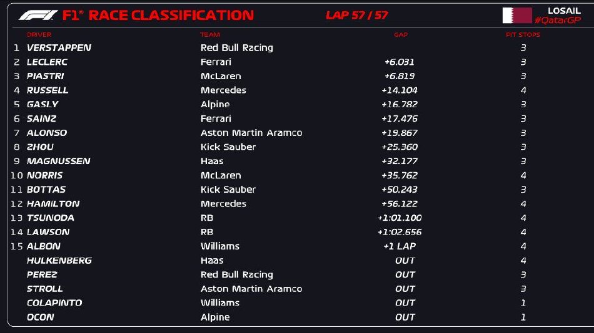Image resolution: width=594 pixels, height=333 pixels.
Task: Click the TEAM column header
Action: coord(210,35)
